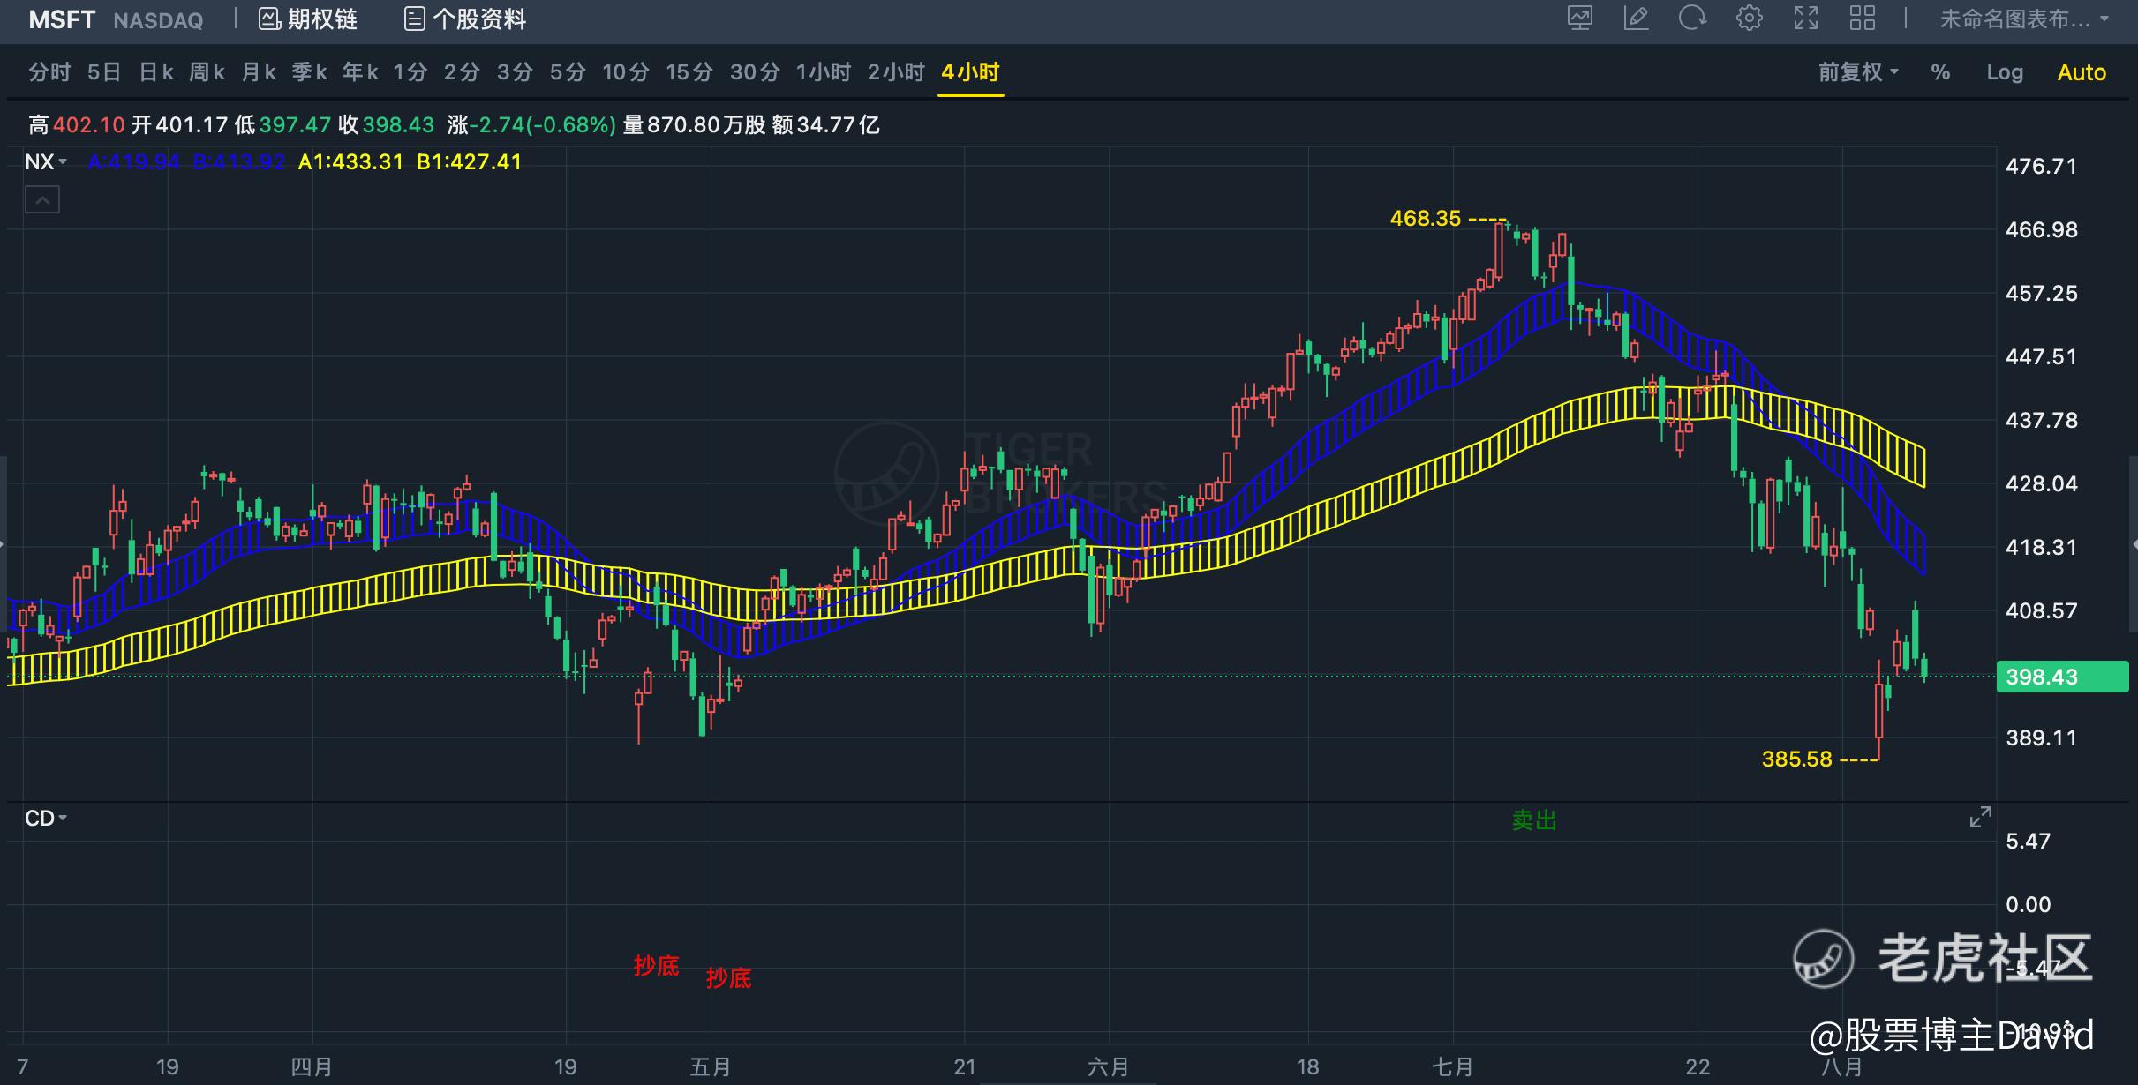The image size is (2138, 1085).
Task: Activate the drawing pencil tool icon
Action: (x=1636, y=19)
